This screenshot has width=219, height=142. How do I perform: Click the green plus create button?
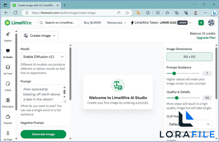(x=201, y=23)
